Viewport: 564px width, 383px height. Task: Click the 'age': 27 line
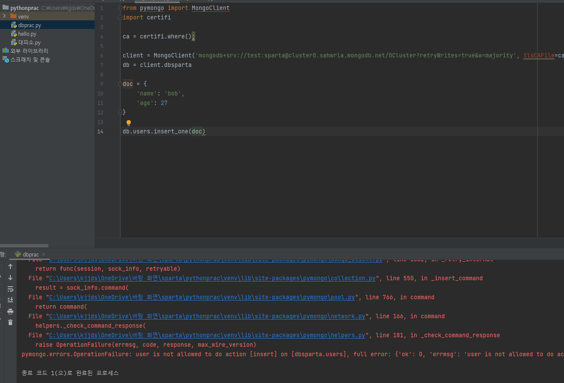(152, 103)
